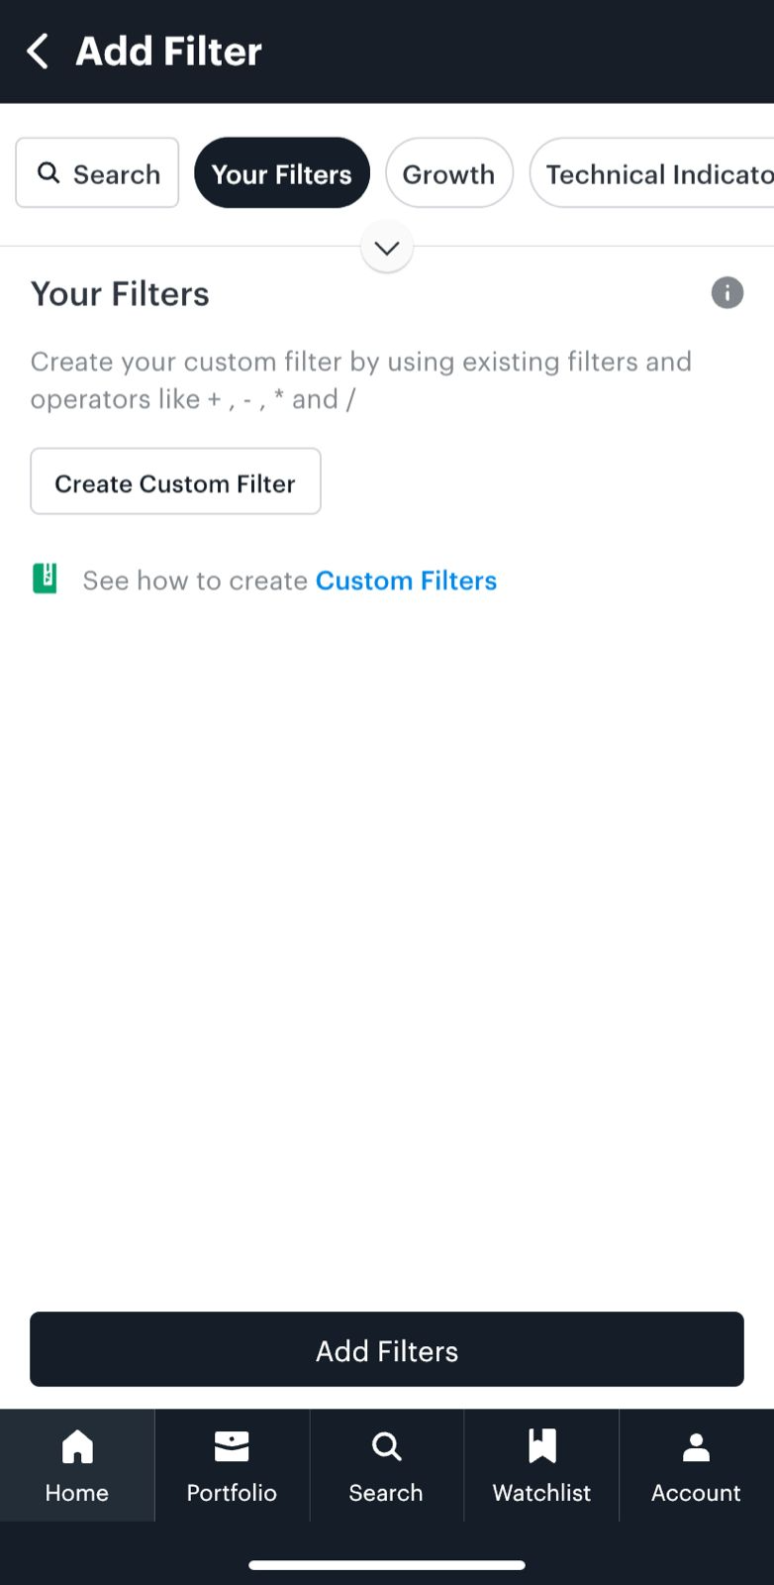This screenshot has height=1585, width=774.
Task: Open the Custom Filters help link
Action: pyautogui.click(x=406, y=580)
